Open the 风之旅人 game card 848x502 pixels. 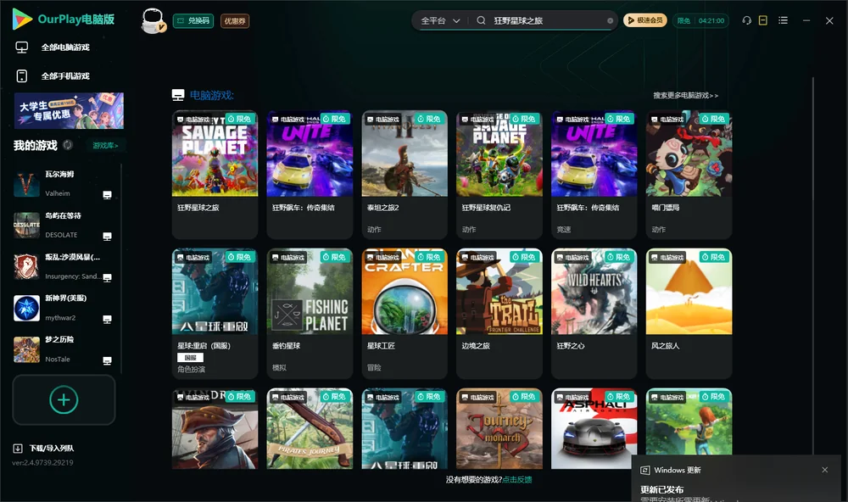689,313
